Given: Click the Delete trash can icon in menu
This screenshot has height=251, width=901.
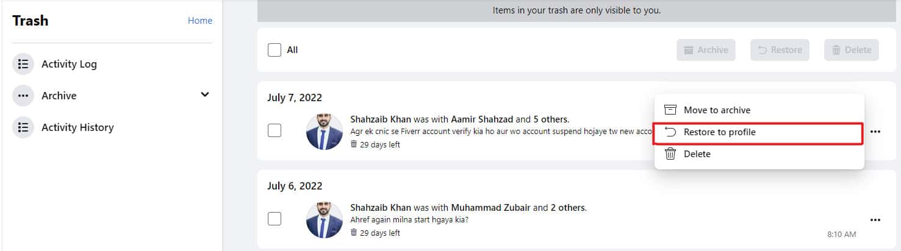Looking at the screenshot, I should click(x=670, y=154).
